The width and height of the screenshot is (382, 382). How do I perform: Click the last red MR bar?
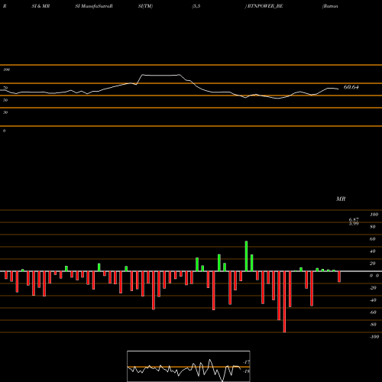339,277
